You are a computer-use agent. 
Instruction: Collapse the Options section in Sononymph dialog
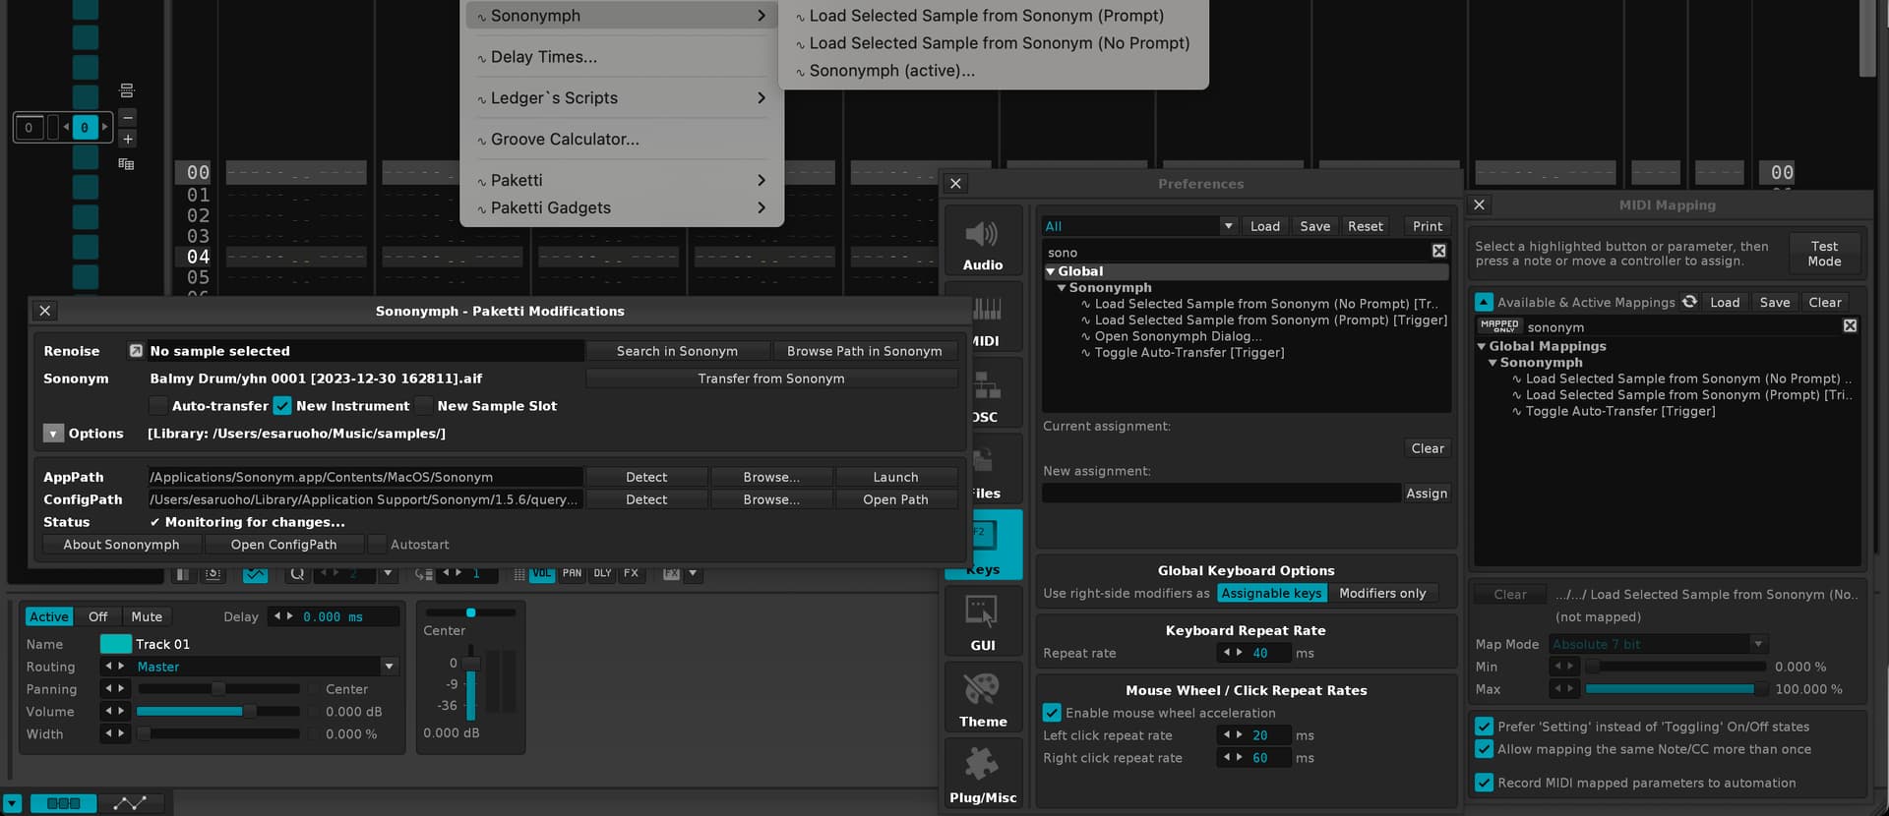tap(53, 434)
